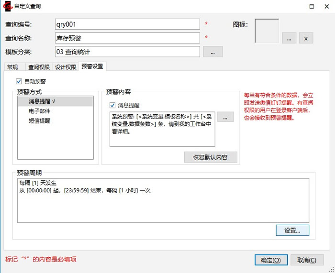Open the 设计权限 tab

coord(65,67)
